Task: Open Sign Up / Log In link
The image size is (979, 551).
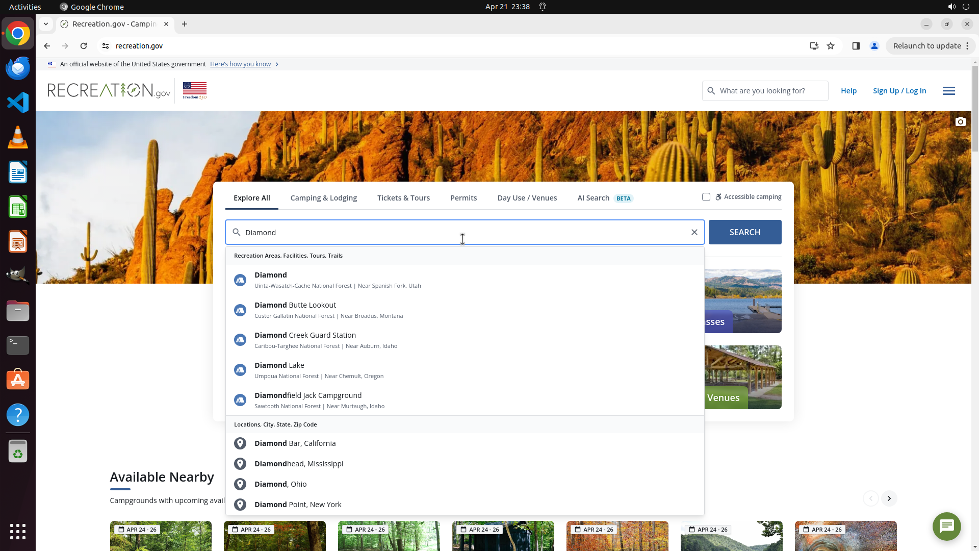Action: click(x=899, y=91)
